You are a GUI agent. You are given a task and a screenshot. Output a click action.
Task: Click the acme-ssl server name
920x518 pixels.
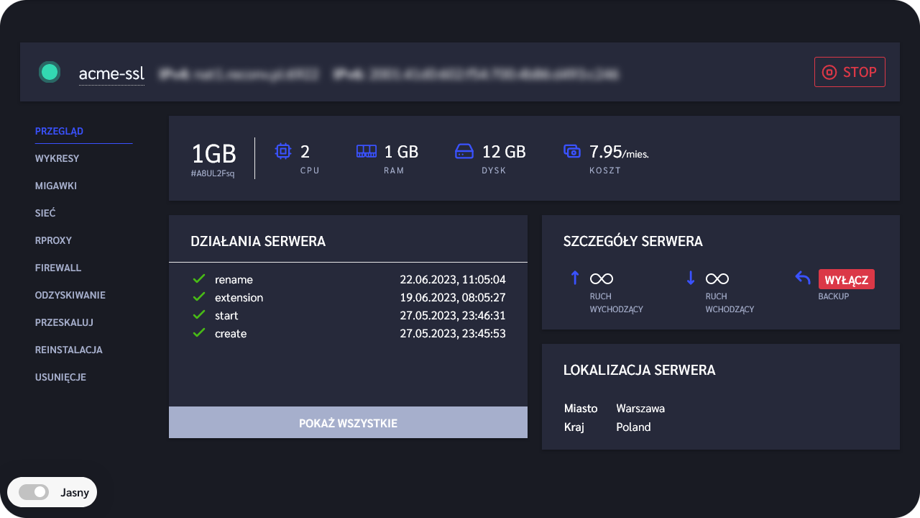point(111,73)
